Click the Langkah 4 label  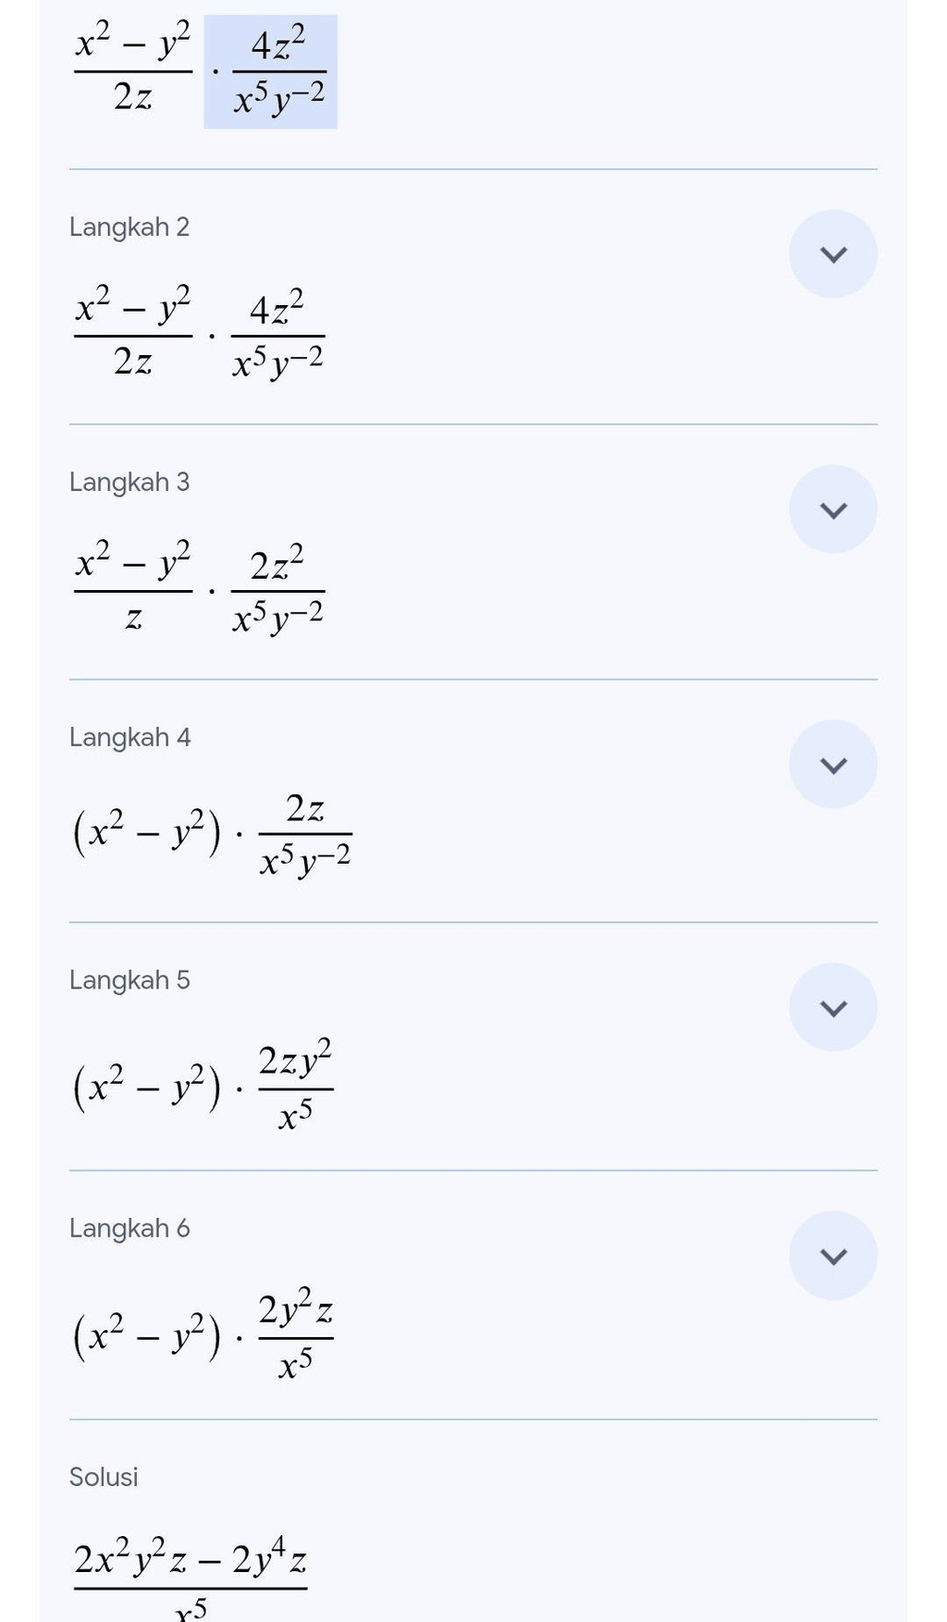point(129,738)
